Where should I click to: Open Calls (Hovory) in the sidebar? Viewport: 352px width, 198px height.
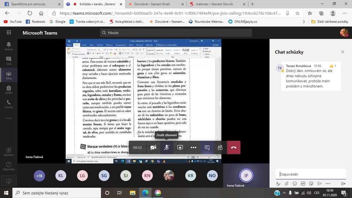pos(8,104)
